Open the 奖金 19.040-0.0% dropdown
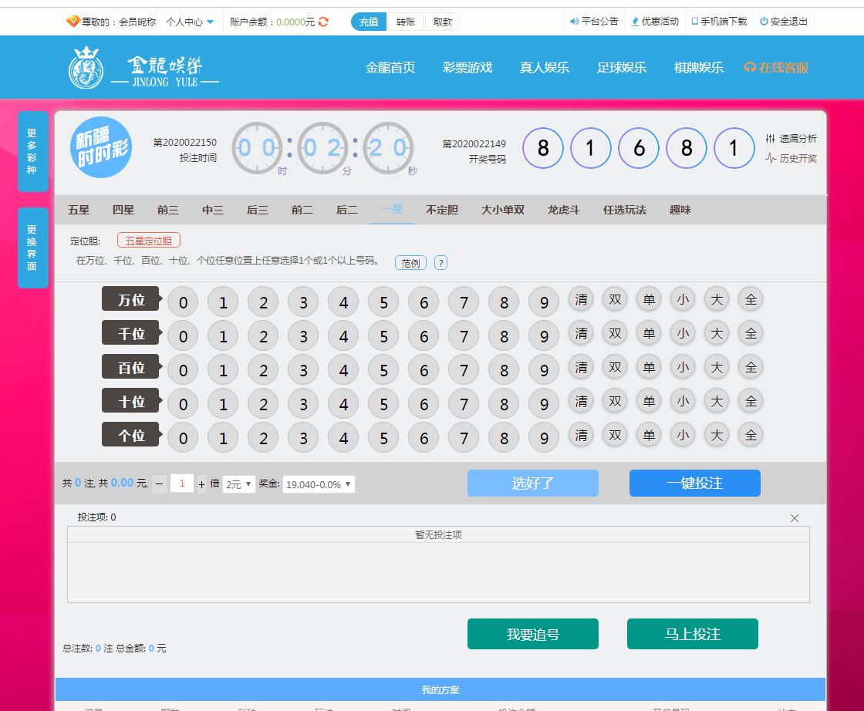The width and height of the screenshot is (864, 711). pyautogui.click(x=319, y=484)
